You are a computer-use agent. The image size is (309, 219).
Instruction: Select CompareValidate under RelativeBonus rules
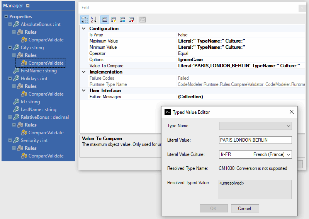point(46,133)
